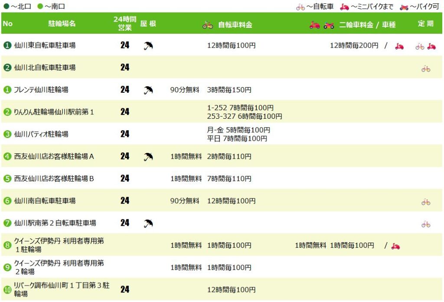444x302 pixels.
Task: Click the bicycle icon in 仙川北自転車駐車場 row
Action: point(426,68)
